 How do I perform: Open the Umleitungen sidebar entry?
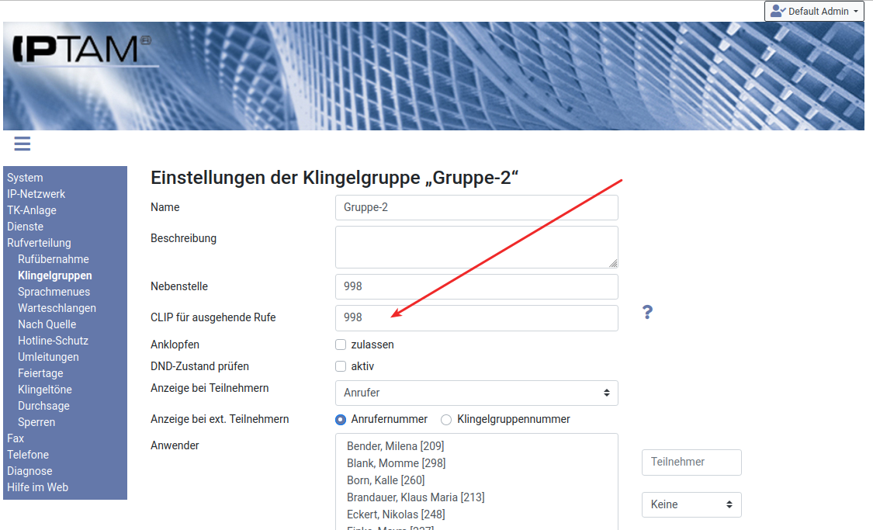[48, 357]
